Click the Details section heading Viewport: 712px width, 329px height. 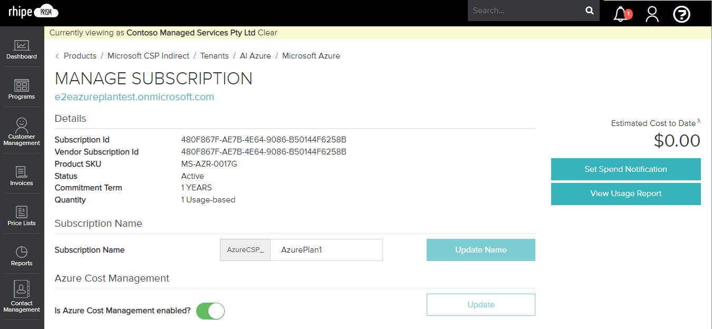[x=71, y=119]
